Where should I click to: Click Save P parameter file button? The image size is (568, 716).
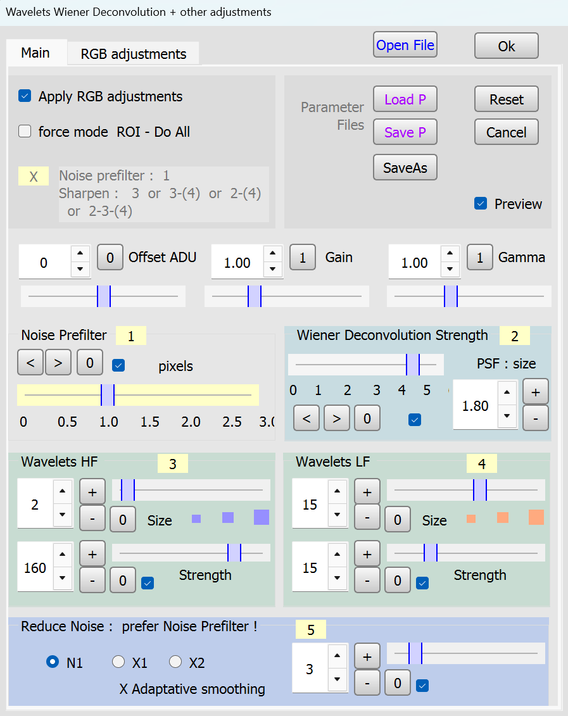405,132
